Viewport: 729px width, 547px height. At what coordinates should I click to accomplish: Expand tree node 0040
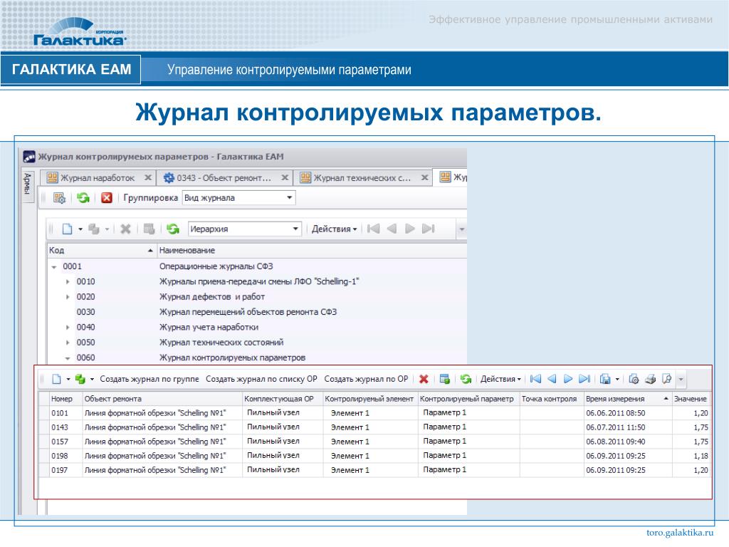[68, 328]
